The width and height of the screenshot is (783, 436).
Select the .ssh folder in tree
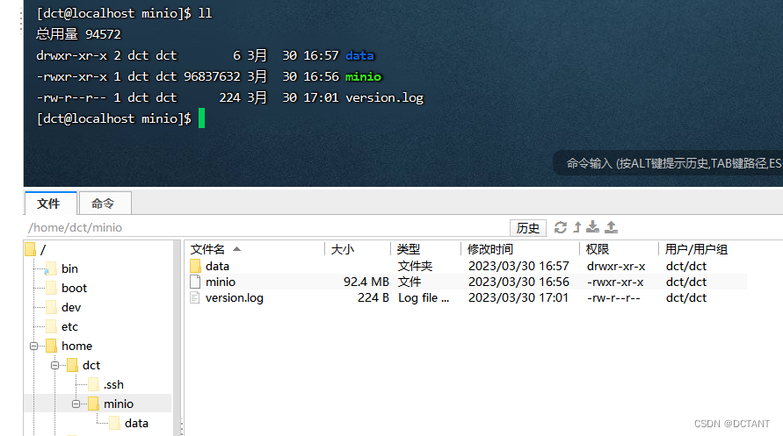pos(113,384)
